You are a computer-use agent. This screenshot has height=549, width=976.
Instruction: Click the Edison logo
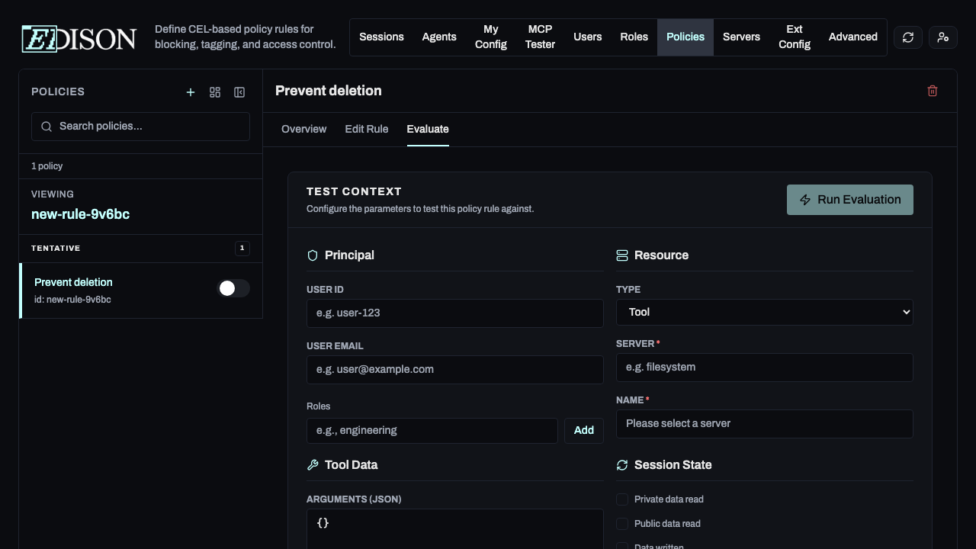(x=79, y=38)
